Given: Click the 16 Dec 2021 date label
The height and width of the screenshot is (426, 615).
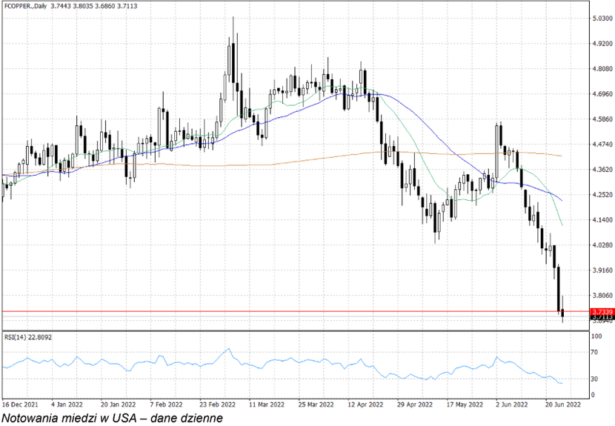Looking at the screenshot, I should tap(19, 405).
